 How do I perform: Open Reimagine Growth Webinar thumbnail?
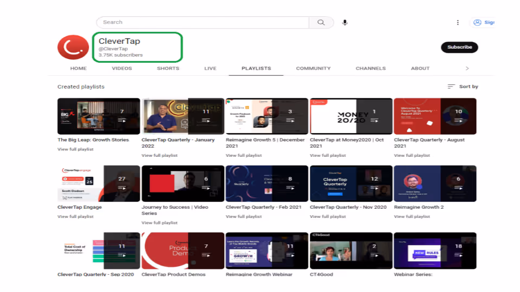point(267,250)
